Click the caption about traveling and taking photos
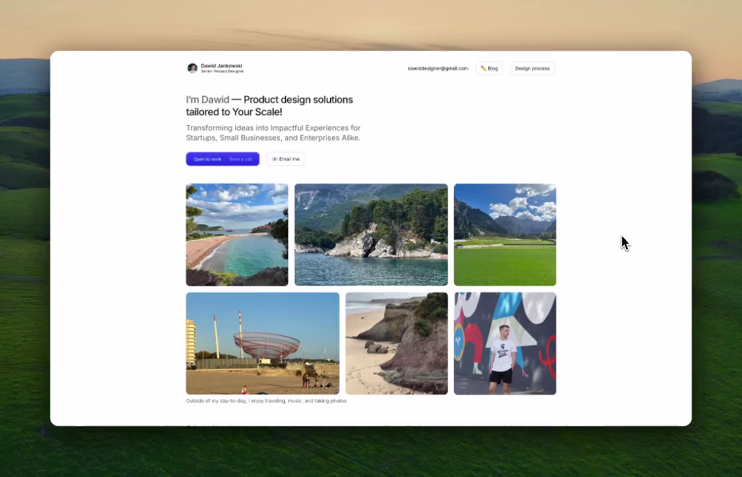Image resolution: width=742 pixels, height=477 pixels. [x=266, y=401]
